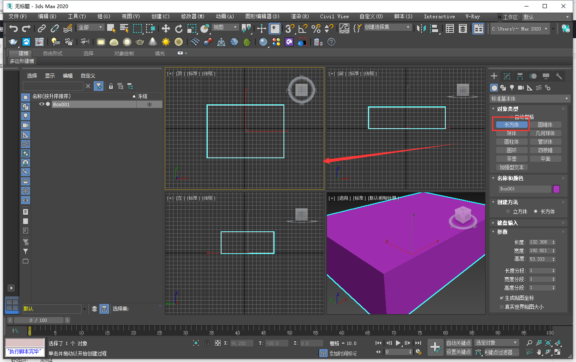Open the 选定对象 key filter dropdown
The image size is (576, 362).
click(497, 343)
